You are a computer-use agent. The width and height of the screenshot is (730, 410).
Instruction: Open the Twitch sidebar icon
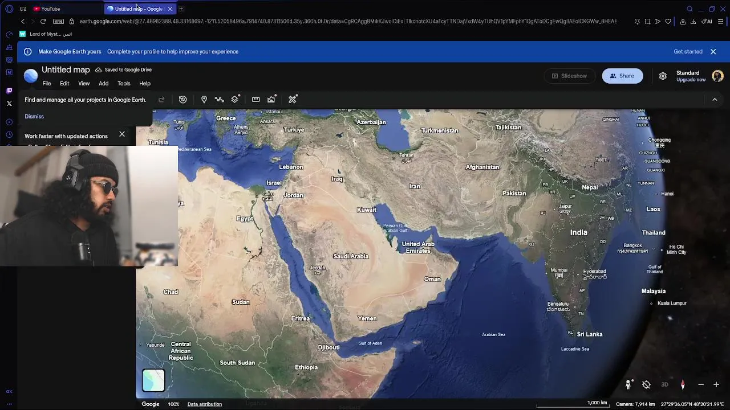click(9, 91)
